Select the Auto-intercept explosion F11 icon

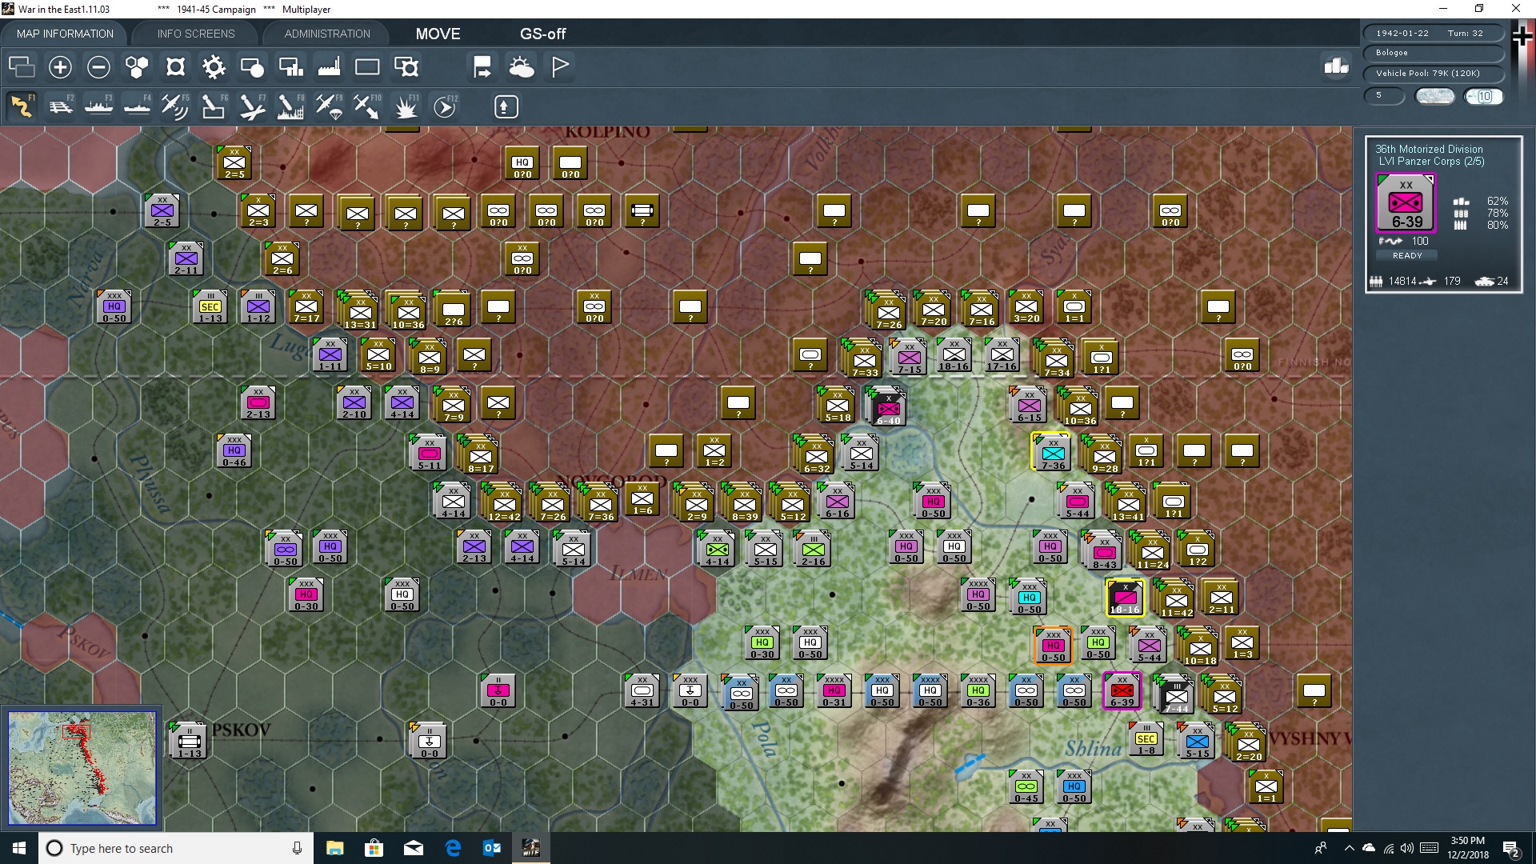coord(406,106)
